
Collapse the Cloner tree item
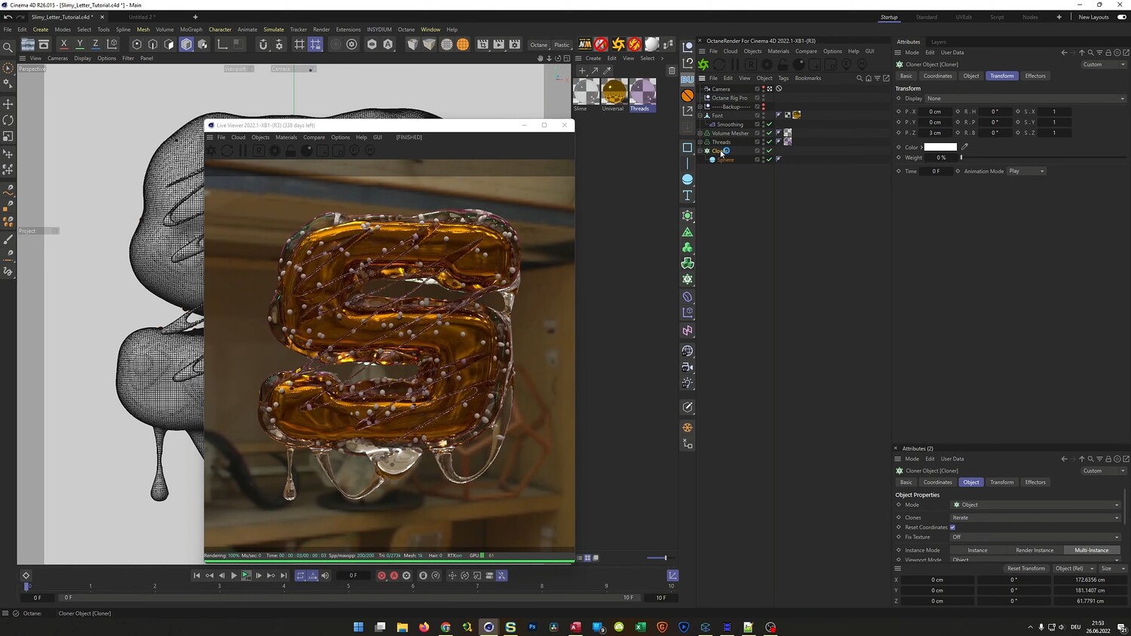pos(700,151)
